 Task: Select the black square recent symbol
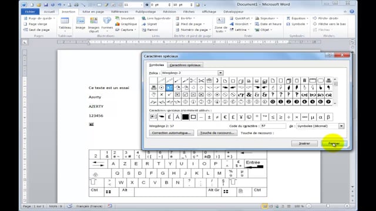pyautogui.click(x=185, y=117)
